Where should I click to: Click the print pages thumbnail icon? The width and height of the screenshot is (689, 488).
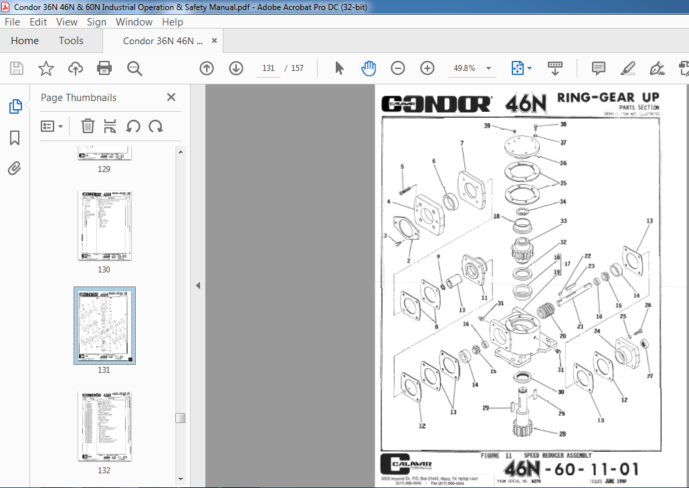click(110, 126)
